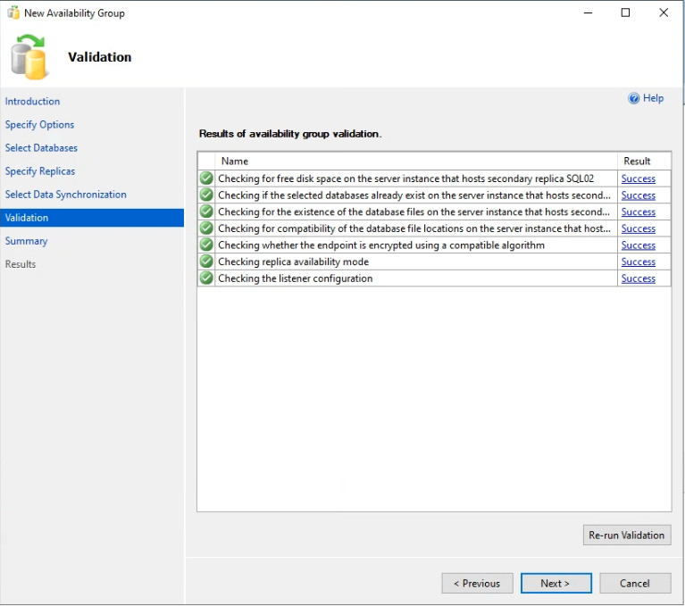Click Re-run Validation button

627,535
